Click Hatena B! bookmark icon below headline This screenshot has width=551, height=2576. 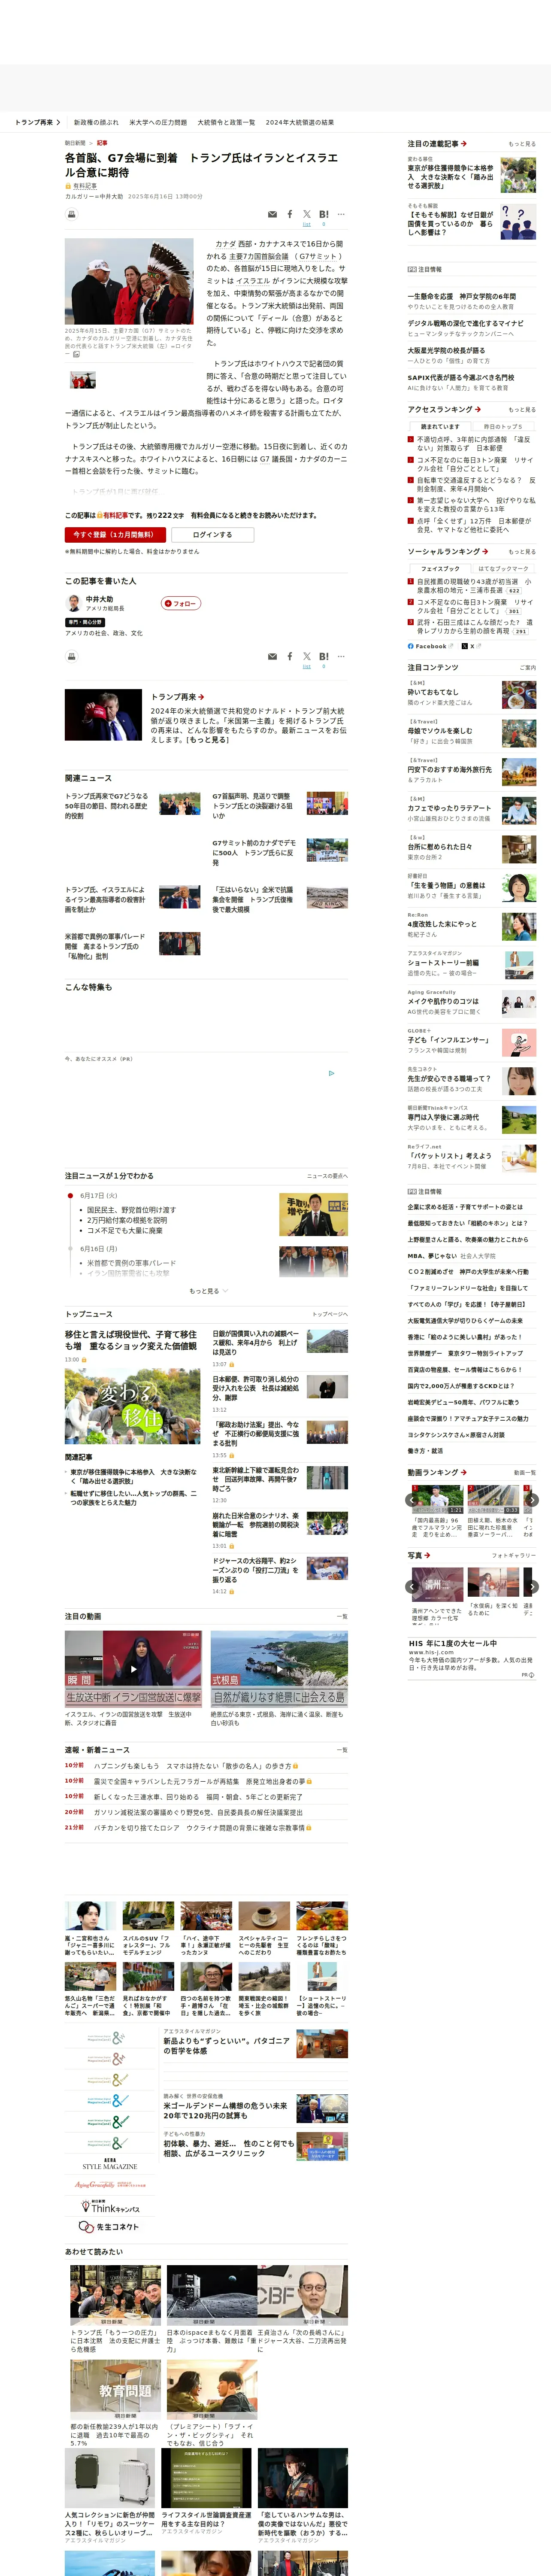(324, 214)
